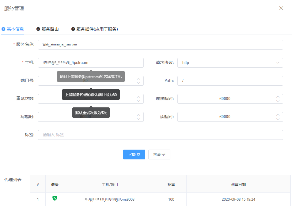Click row number 1 in proxy table
The width and height of the screenshot is (292, 216).
click(38, 199)
